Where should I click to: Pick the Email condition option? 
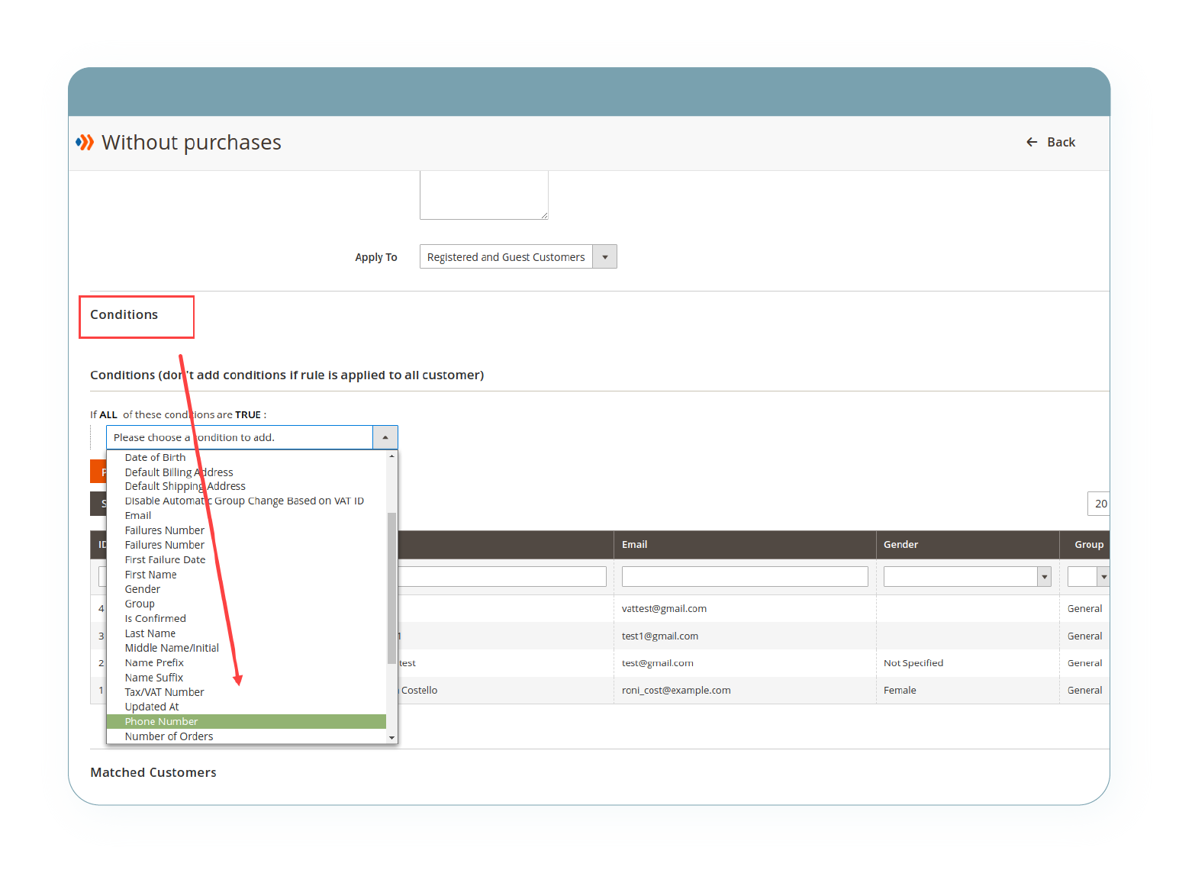pyautogui.click(x=138, y=516)
